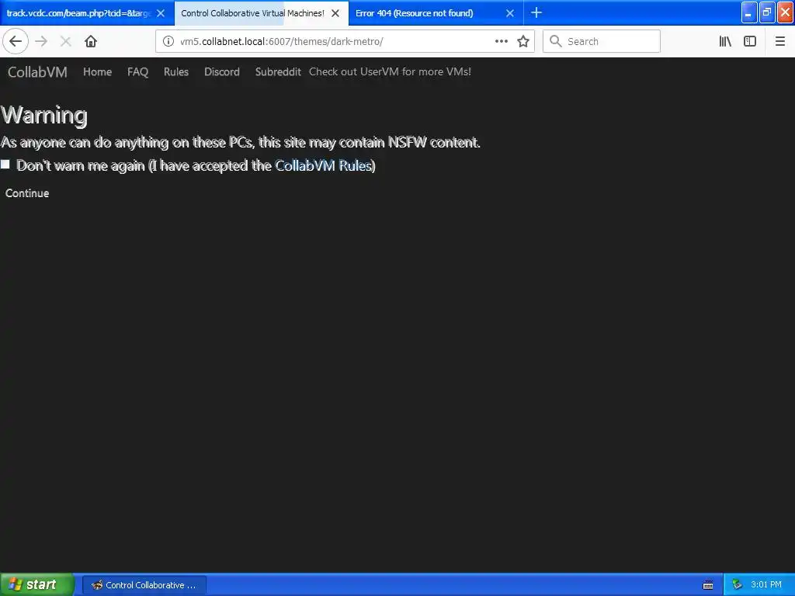This screenshot has height=596, width=795.
Task: Click the Search input field
Action: 602,41
